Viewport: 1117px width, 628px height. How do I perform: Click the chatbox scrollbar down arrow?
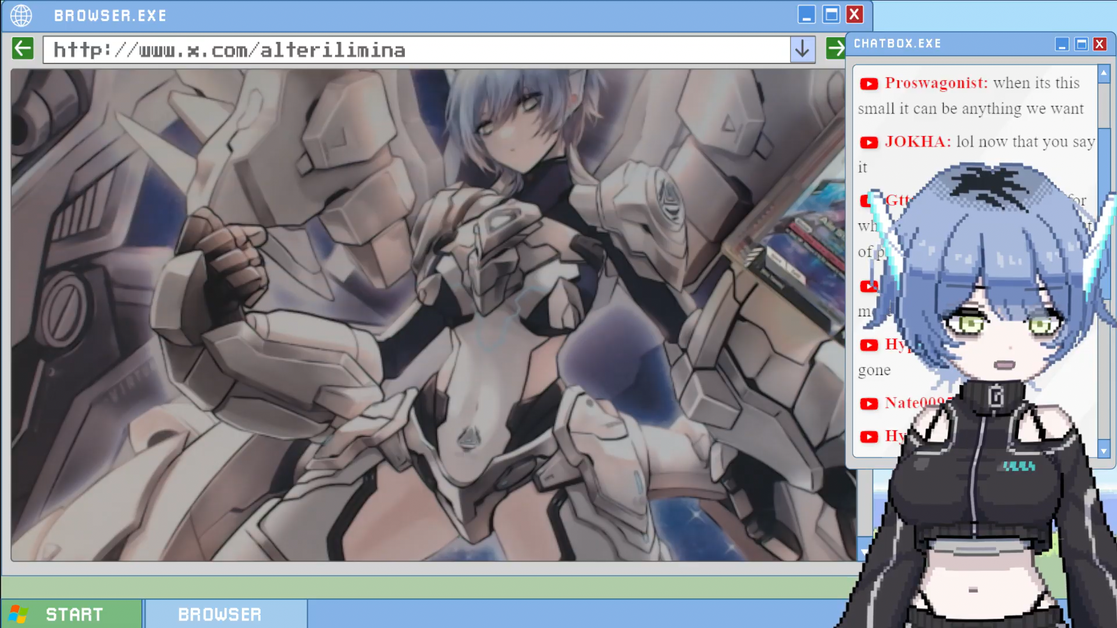coord(1104,451)
